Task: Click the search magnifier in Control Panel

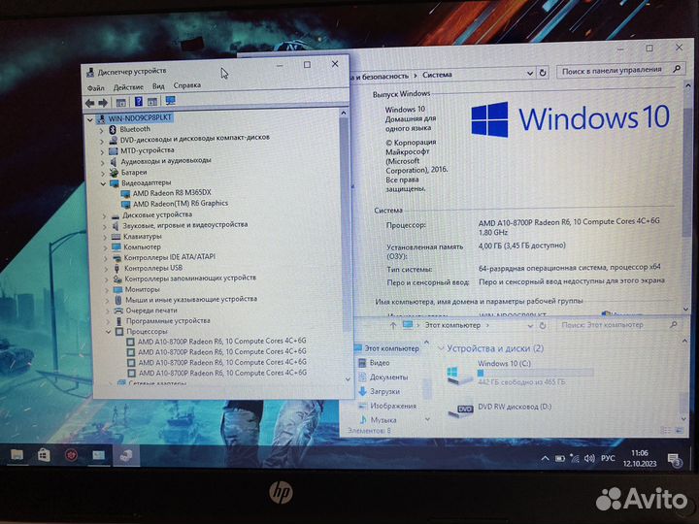Action: pos(678,68)
